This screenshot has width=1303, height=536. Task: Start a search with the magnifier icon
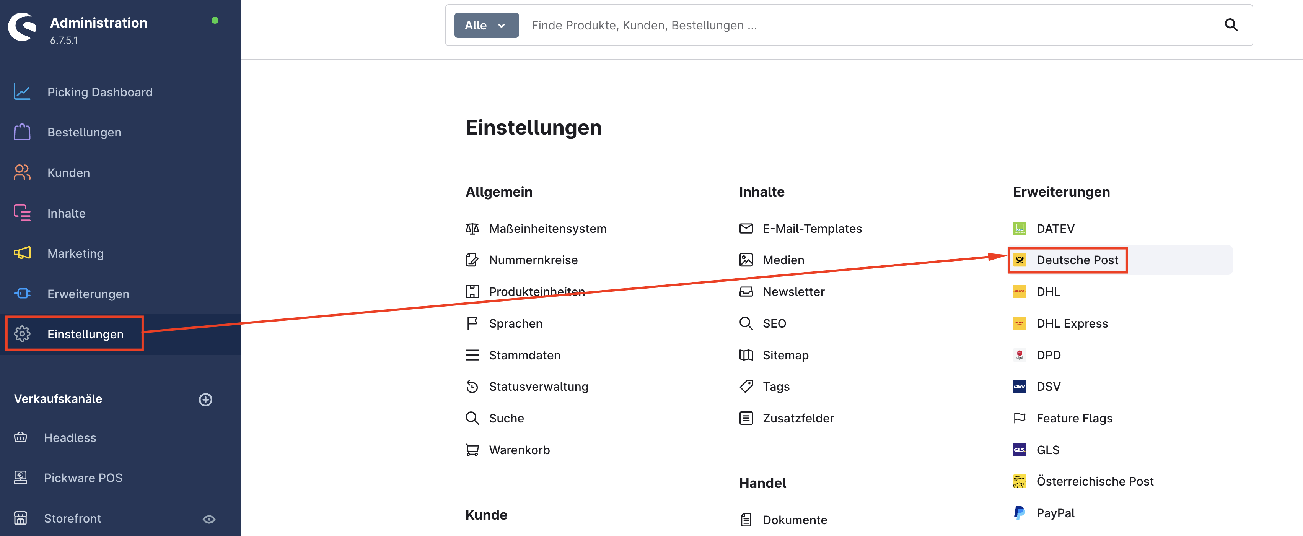(x=1231, y=25)
